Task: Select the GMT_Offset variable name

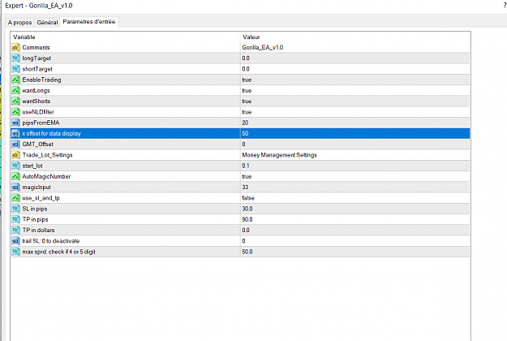Action: (37, 144)
